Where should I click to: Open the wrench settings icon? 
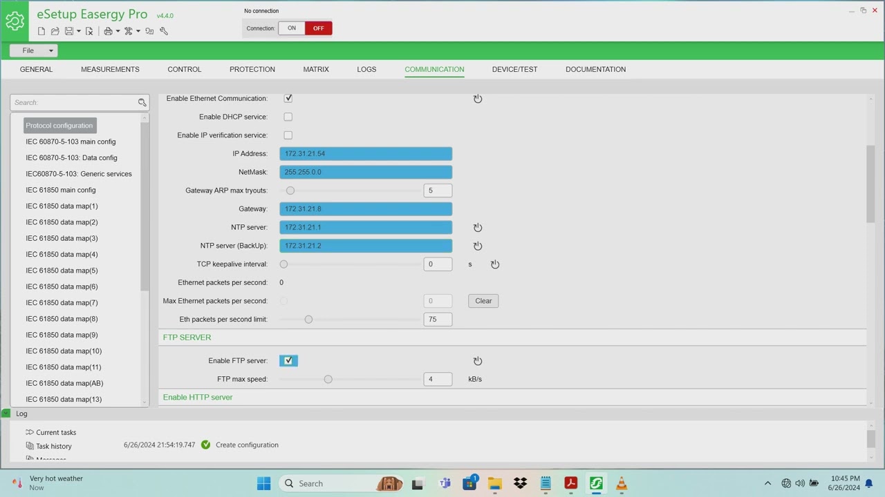[x=164, y=31]
